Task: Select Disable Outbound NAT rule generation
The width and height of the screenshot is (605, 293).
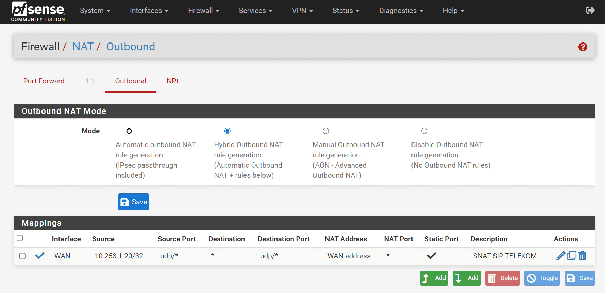Action: point(424,131)
